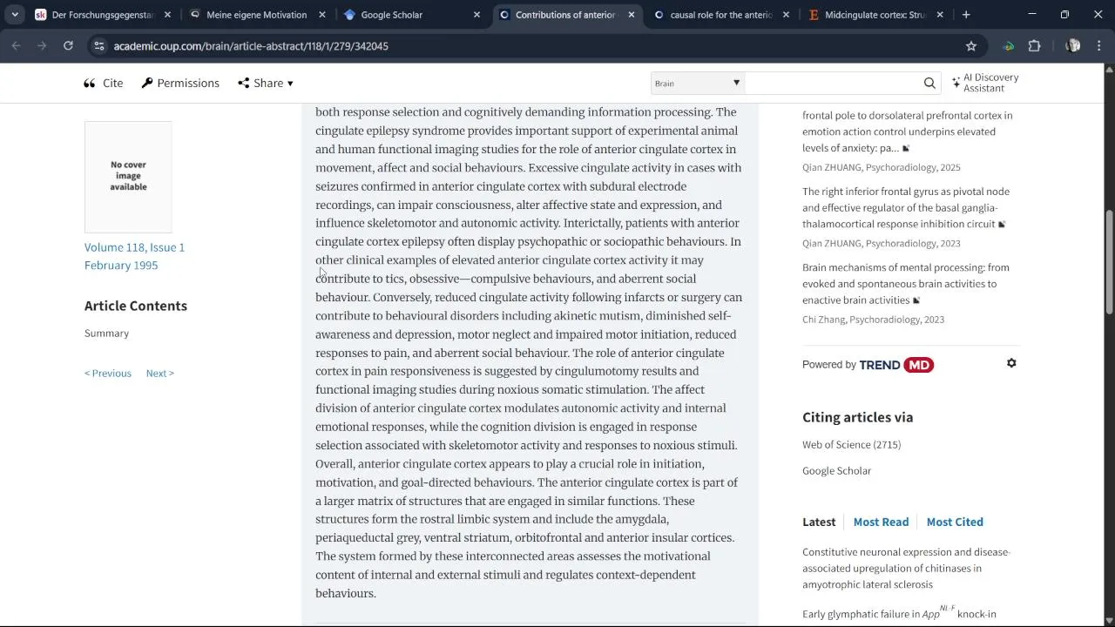Click the journal search text field
Viewport: 1115px width, 627px height.
coord(832,83)
